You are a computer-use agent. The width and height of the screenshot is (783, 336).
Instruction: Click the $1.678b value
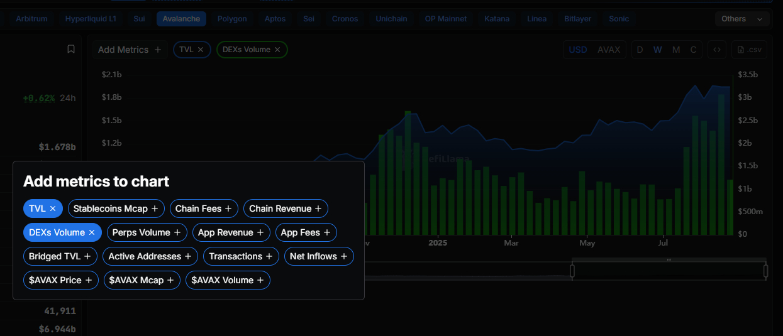(x=57, y=147)
